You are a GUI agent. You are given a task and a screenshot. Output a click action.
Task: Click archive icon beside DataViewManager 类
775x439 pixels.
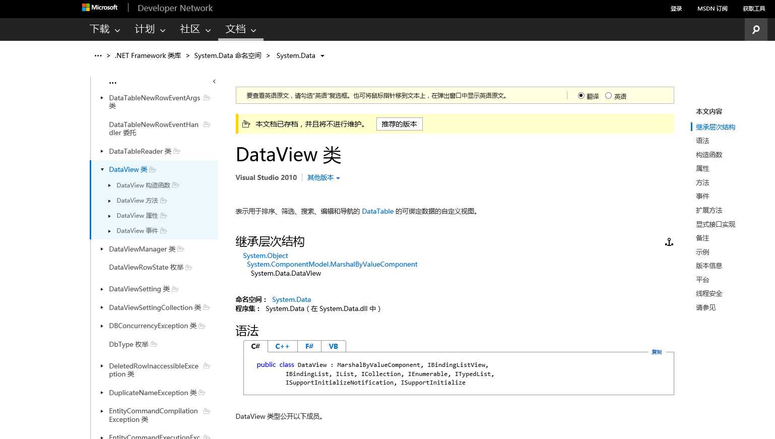click(x=181, y=248)
